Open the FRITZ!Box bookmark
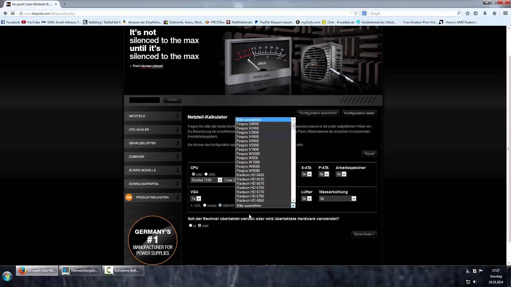This screenshot has height=287, width=511. click(x=215, y=22)
